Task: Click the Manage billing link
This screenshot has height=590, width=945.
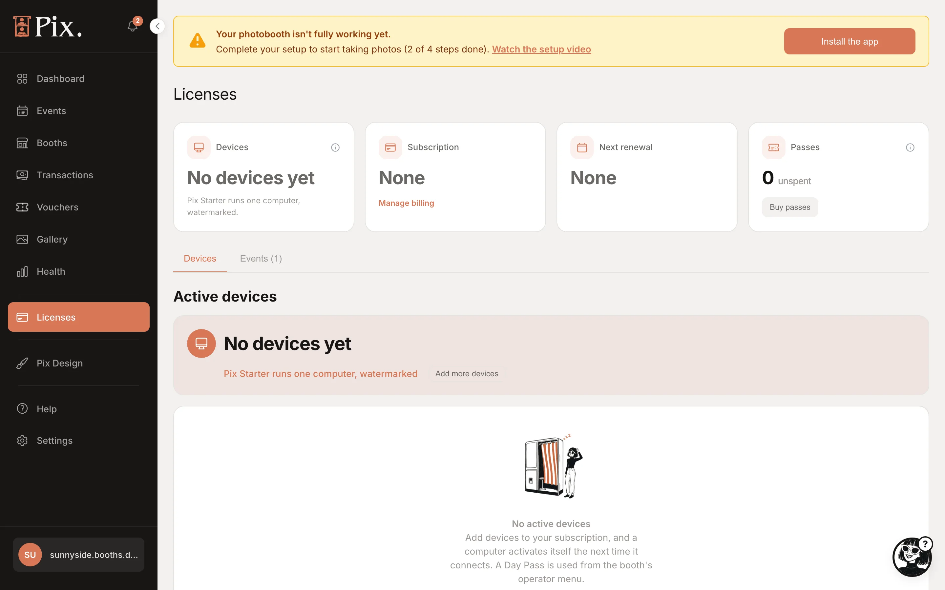Action: pyautogui.click(x=406, y=203)
